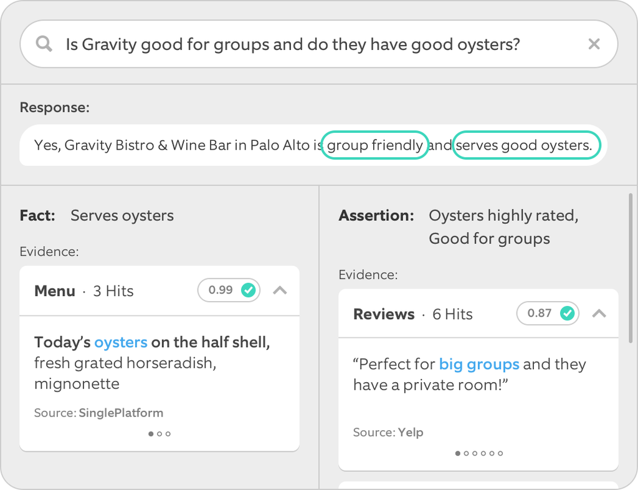Image resolution: width=638 pixels, height=490 pixels.
Task: Click the 0.99 confidence score badge
Action: (x=229, y=290)
